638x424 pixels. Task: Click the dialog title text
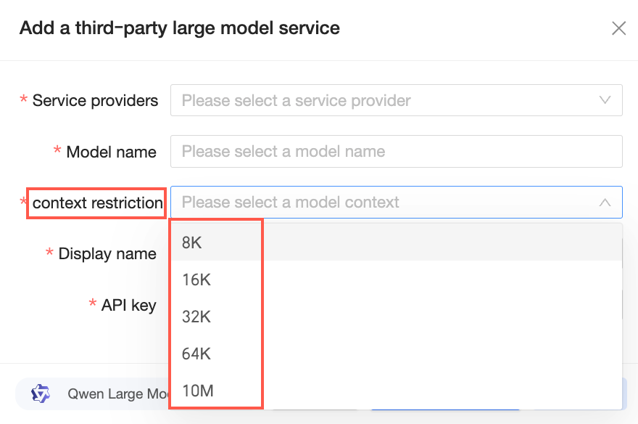(179, 28)
